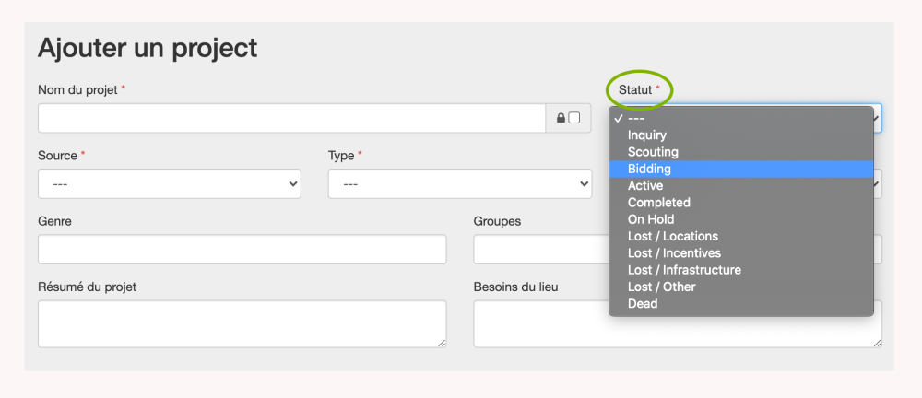The width and height of the screenshot is (922, 398).
Task: Select the Dead status option
Action: click(x=643, y=303)
